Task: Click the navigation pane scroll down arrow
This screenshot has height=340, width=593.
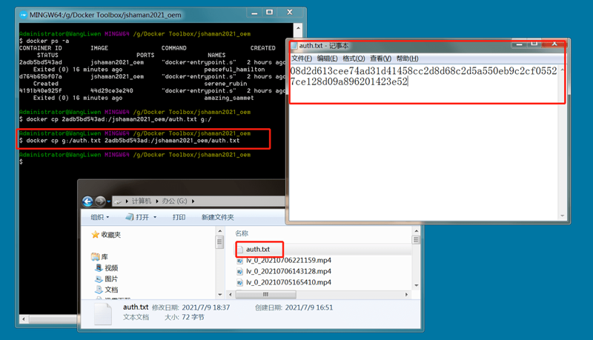Action: click(219, 295)
